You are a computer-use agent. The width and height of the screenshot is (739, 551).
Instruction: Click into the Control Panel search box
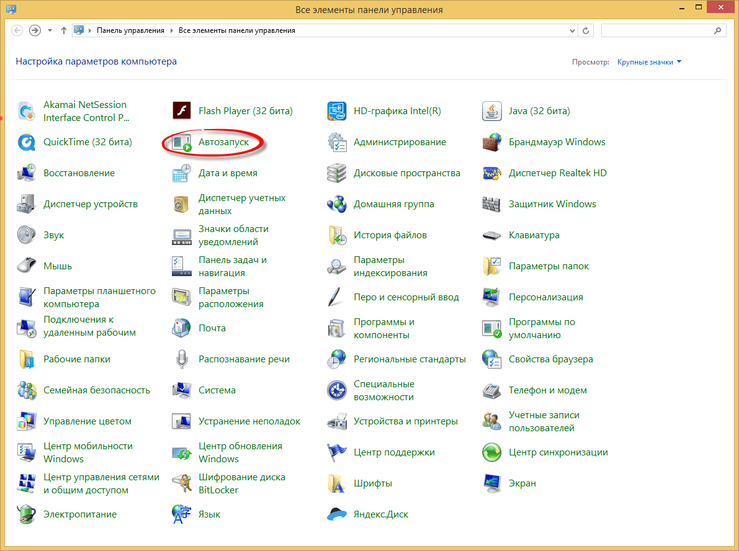point(658,30)
